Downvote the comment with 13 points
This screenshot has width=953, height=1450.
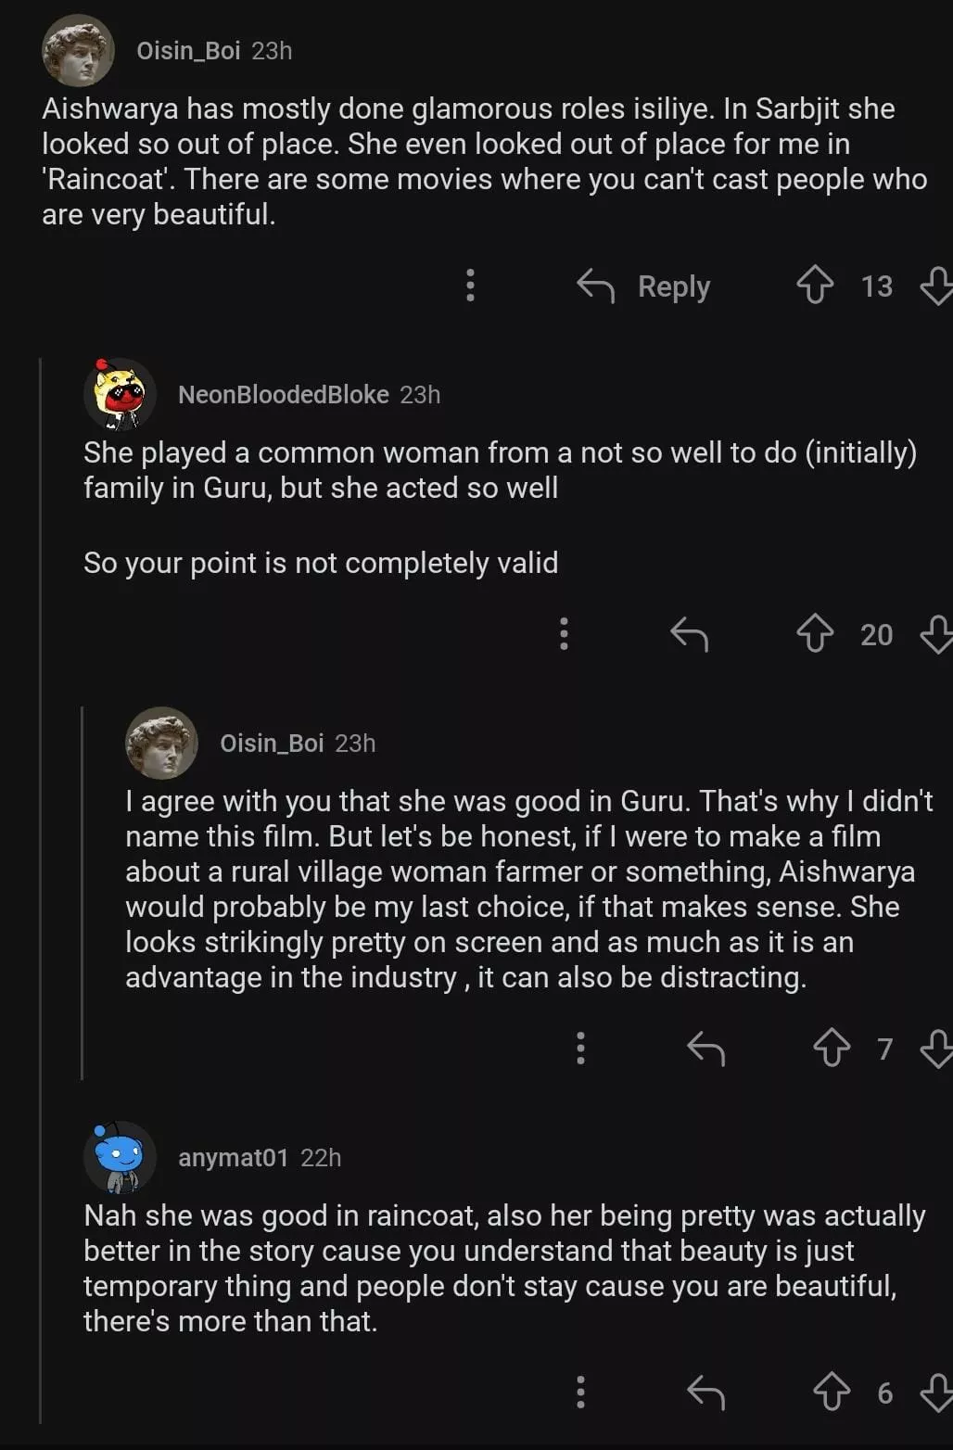(936, 286)
